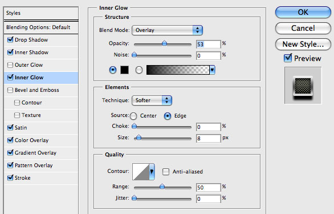334x214 pixels.
Task: Uncheck the Satin checkbox
Action: point(10,128)
